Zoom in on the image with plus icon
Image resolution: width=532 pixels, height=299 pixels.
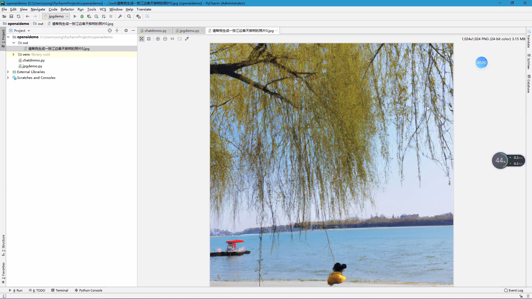pyautogui.click(x=158, y=39)
